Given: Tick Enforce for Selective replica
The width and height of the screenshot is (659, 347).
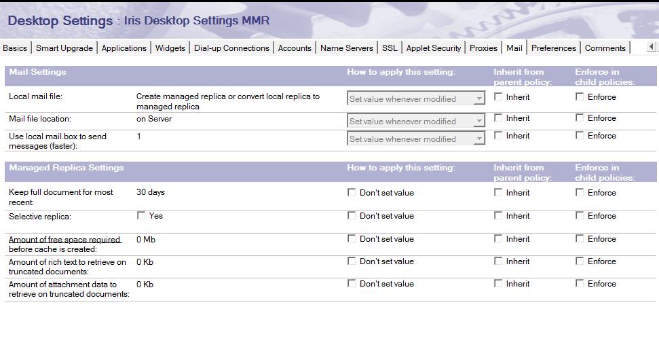Looking at the screenshot, I should [x=580, y=215].
